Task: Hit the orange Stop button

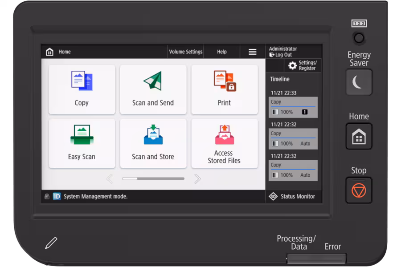Action: tap(359, 190)
